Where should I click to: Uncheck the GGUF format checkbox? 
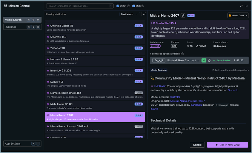[x=118, y=6]
